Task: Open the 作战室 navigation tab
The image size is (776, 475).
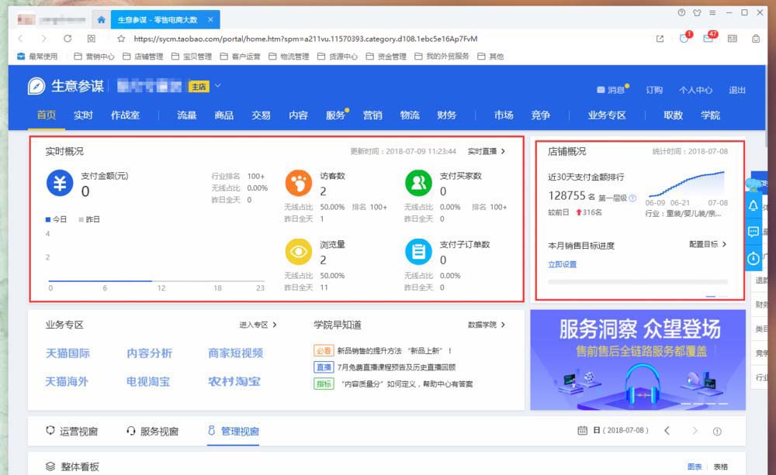Action: (x=125, y=115)
